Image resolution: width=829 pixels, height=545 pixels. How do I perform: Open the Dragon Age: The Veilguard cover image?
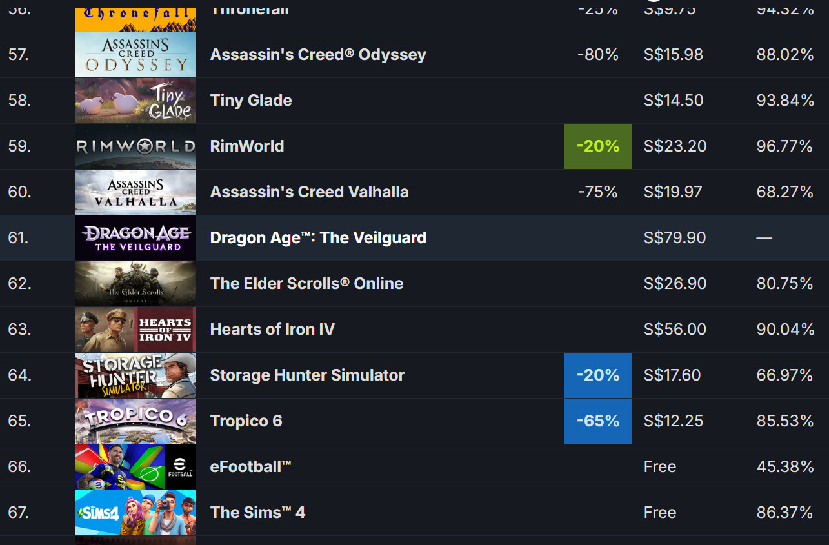[135, 237]
